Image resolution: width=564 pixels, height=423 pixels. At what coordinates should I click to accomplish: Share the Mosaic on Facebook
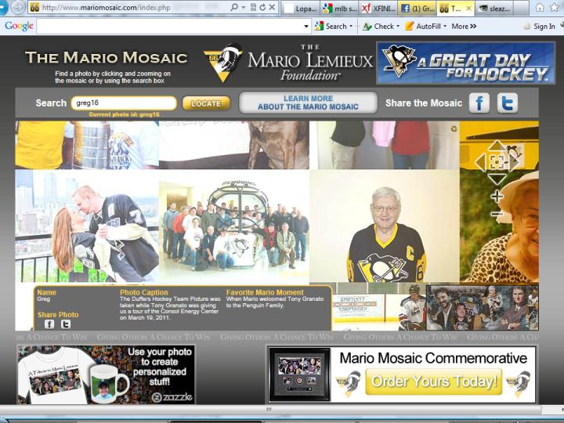click(x=479, y=103)
